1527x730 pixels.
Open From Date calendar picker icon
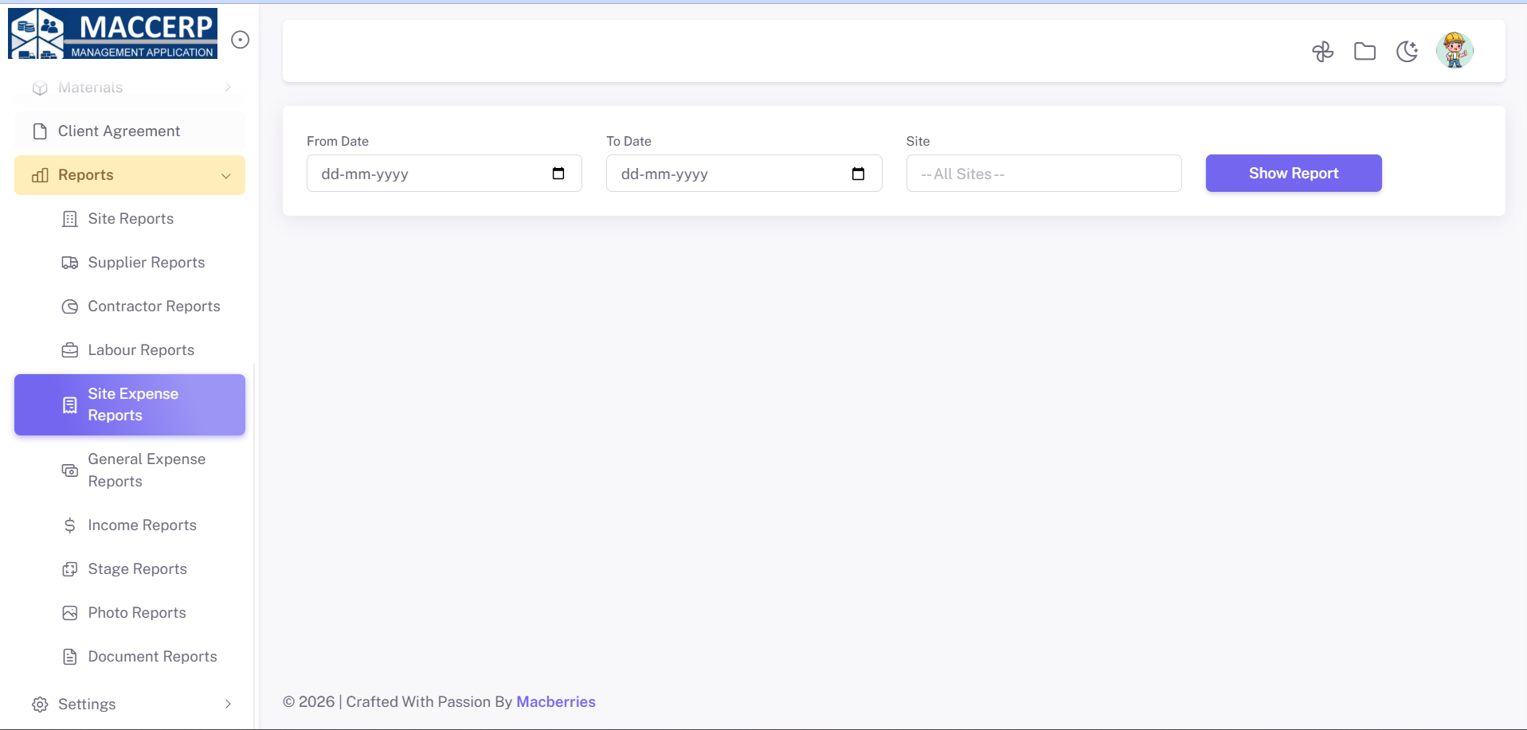point(558,174)
